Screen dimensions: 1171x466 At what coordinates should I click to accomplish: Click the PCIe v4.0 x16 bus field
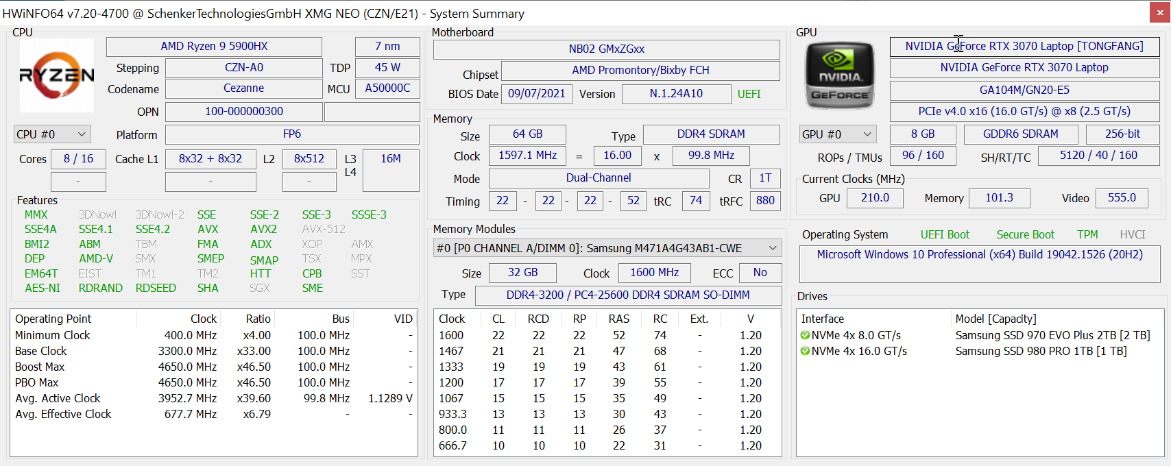click(x=1024, y=112)
